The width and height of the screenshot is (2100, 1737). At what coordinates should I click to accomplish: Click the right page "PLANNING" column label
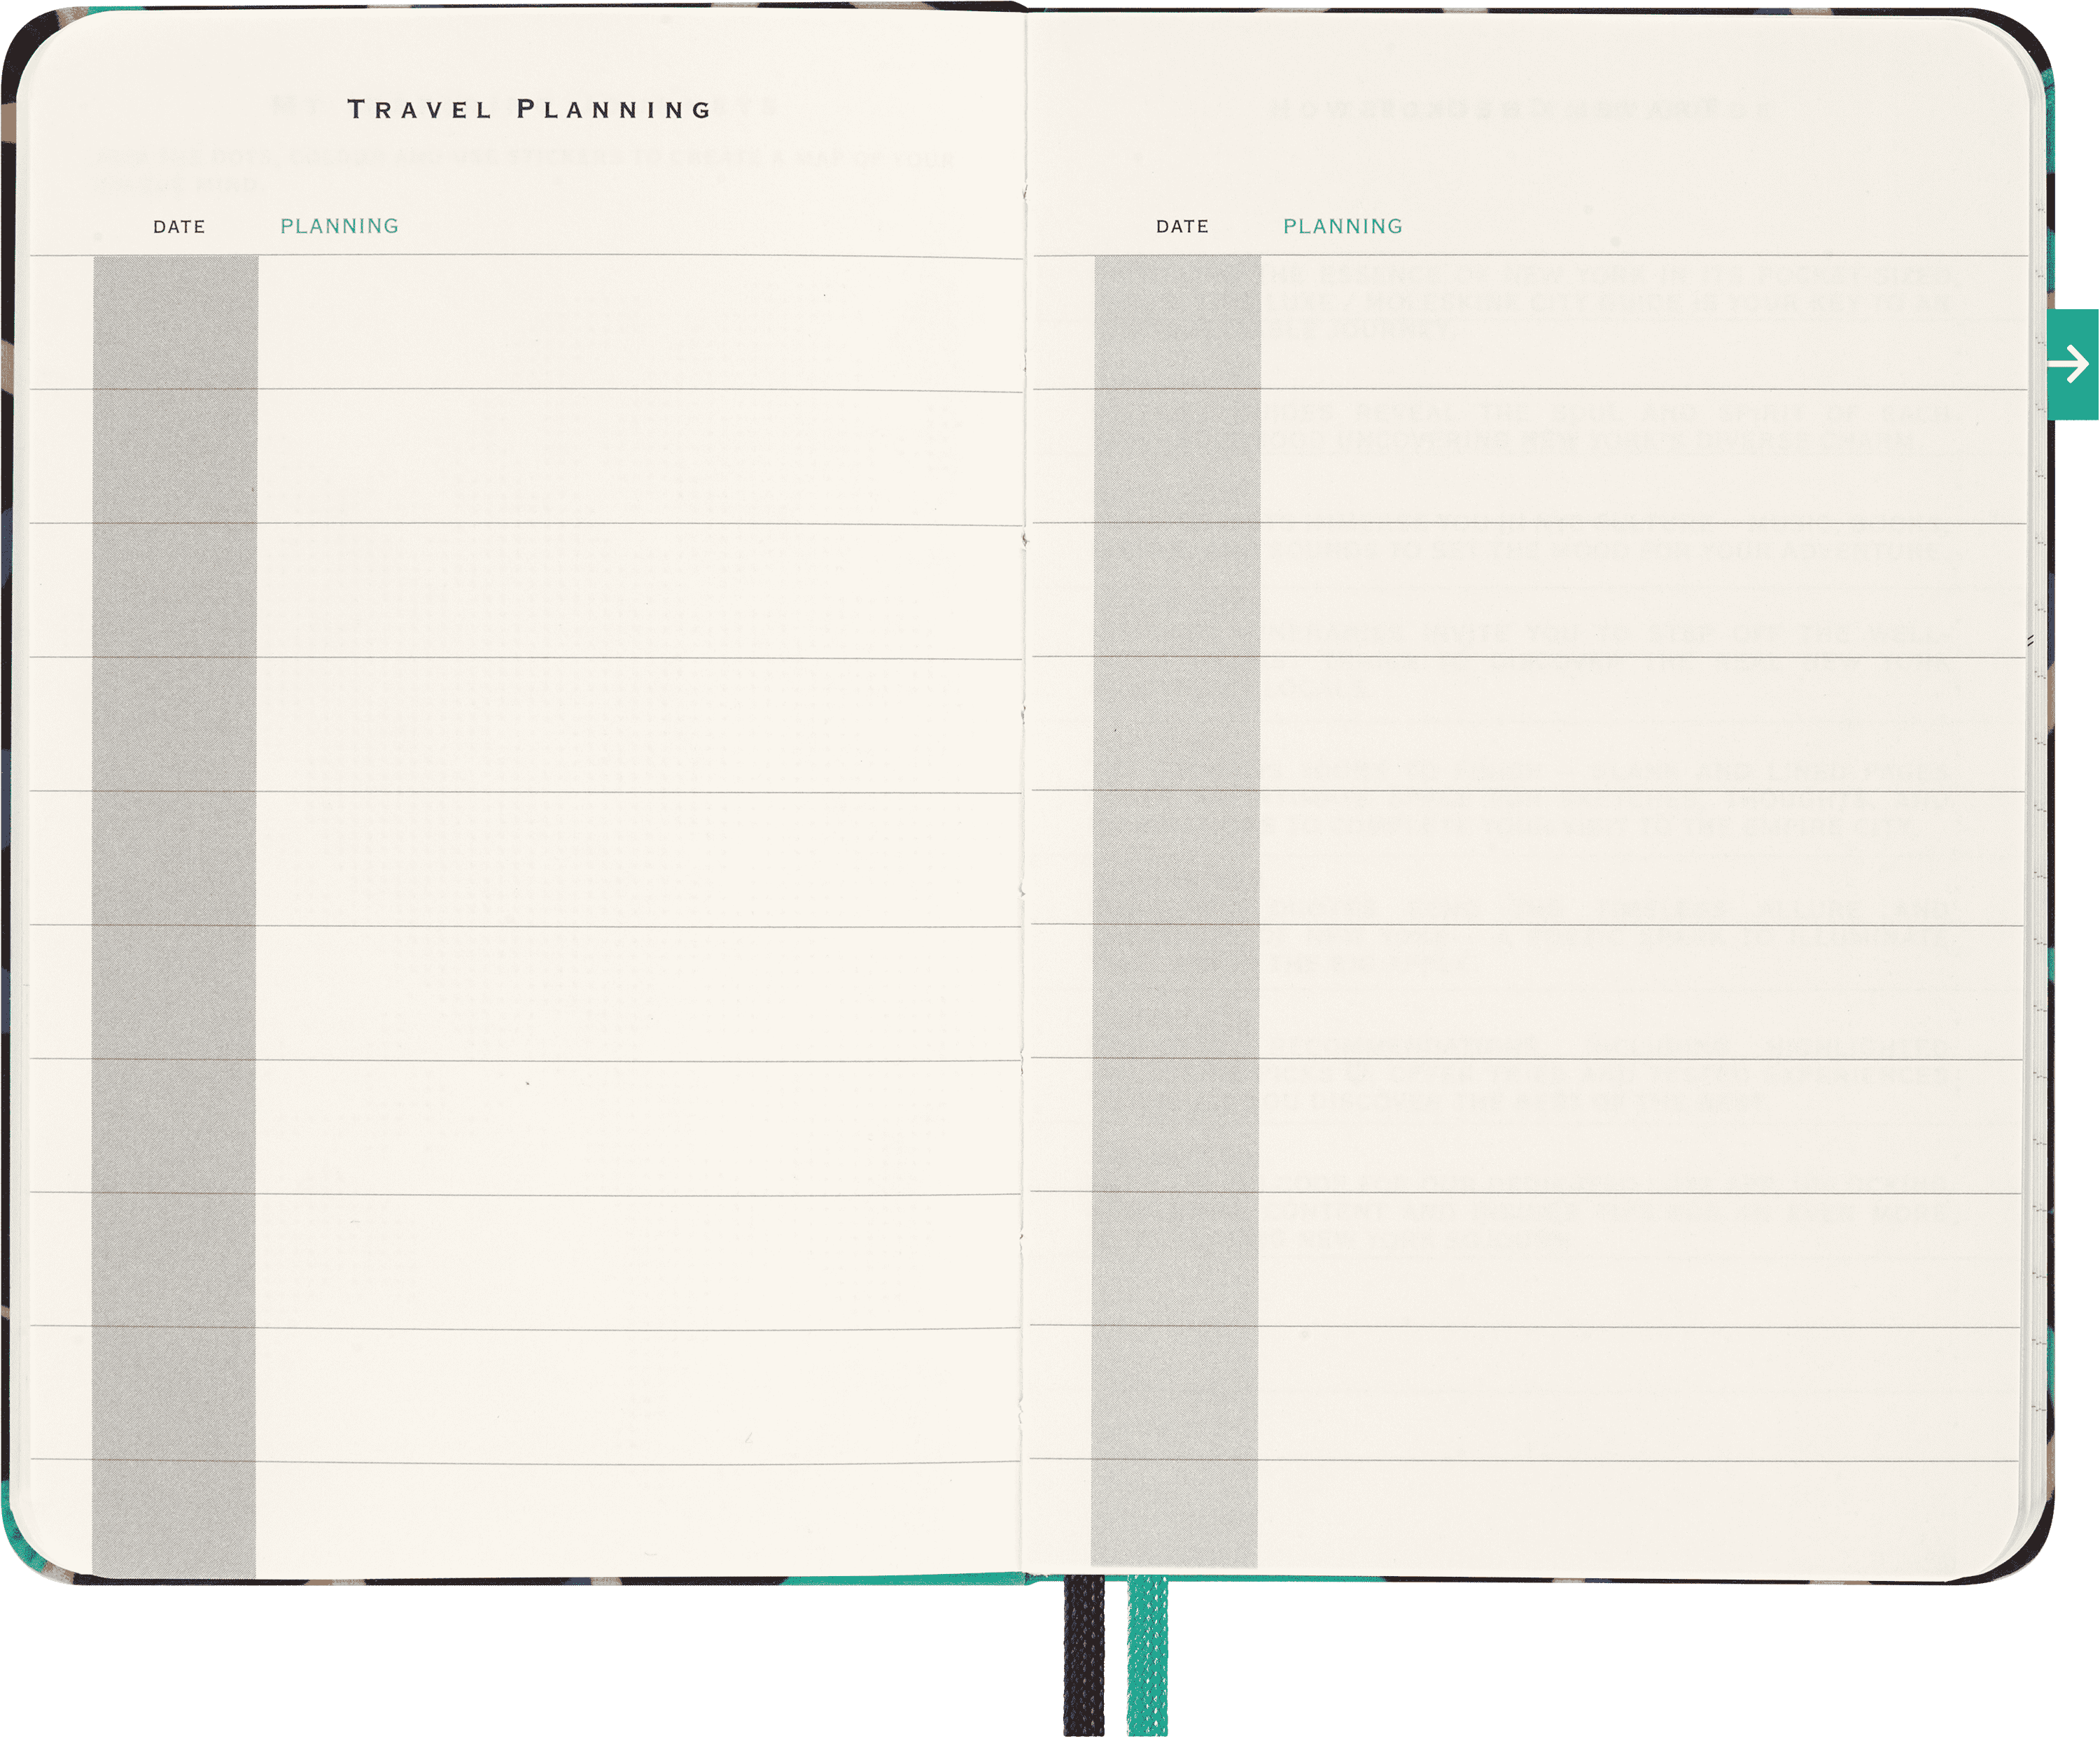1343,226
